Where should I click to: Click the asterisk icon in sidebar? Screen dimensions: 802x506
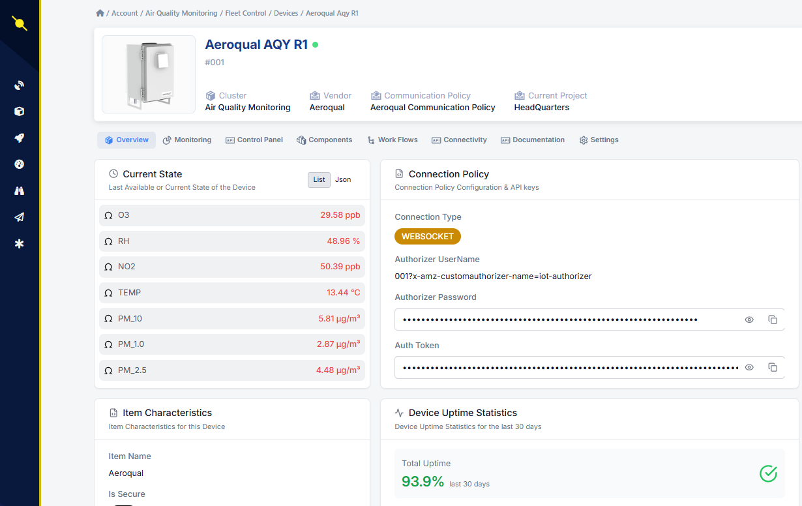(19, 244)
